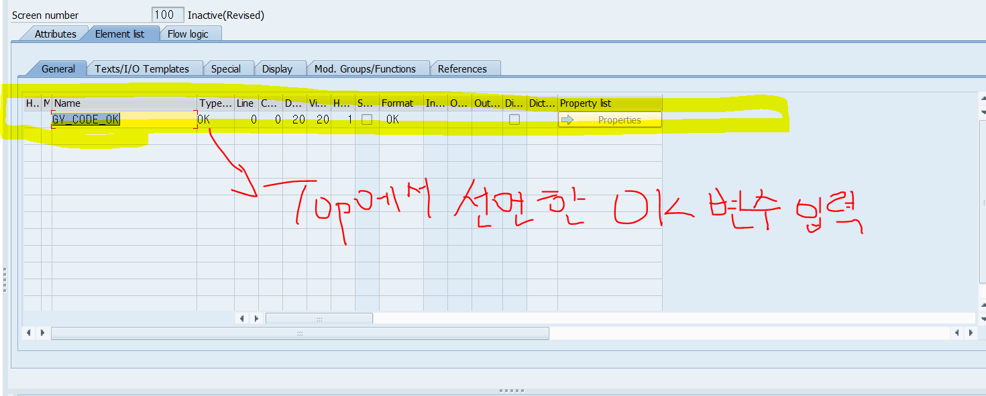Click the 20 value under D... column
The height and width of the screenshot is (396, 986).
298,119
